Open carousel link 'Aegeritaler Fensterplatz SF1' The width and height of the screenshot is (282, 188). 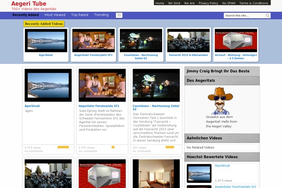tap(94, 55)
